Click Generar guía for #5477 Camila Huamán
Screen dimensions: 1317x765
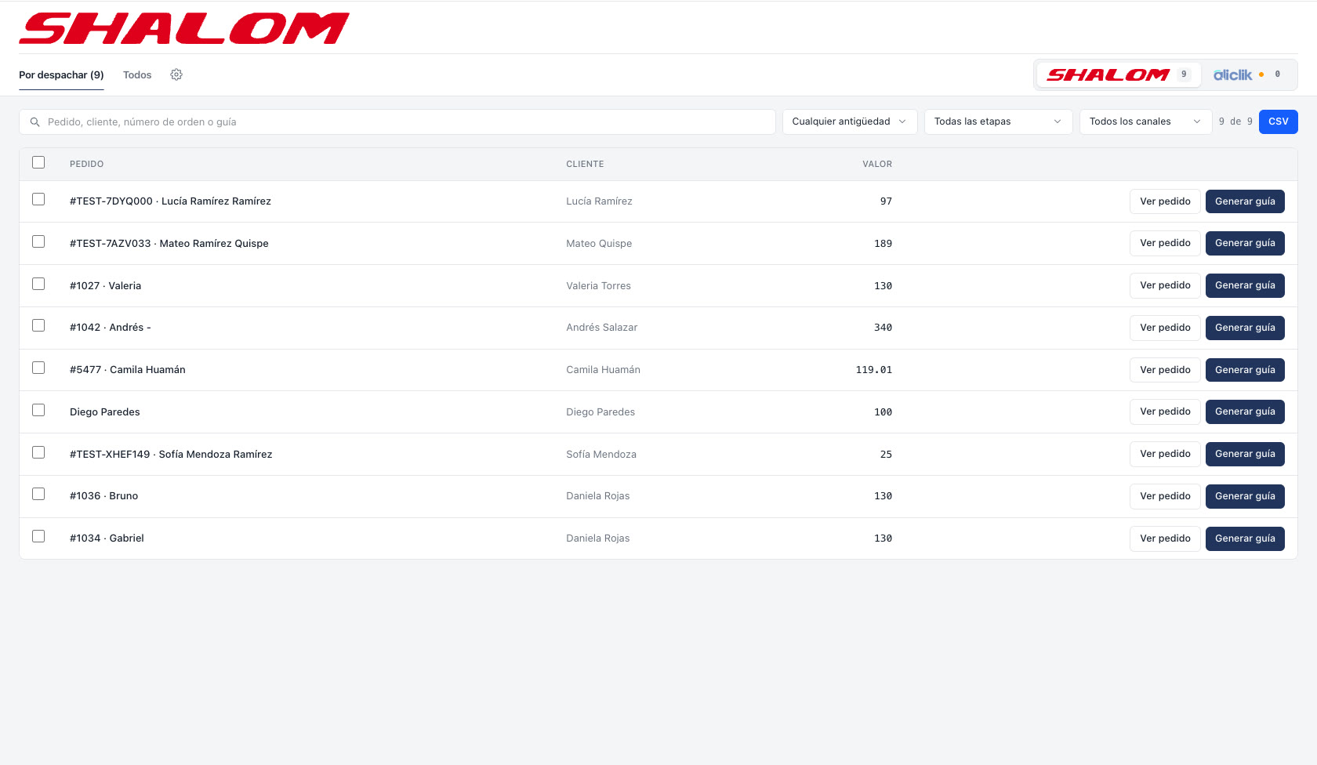(1245, 370)
